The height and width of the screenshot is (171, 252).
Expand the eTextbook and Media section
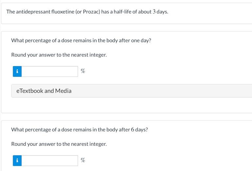(x=132, y=91)
